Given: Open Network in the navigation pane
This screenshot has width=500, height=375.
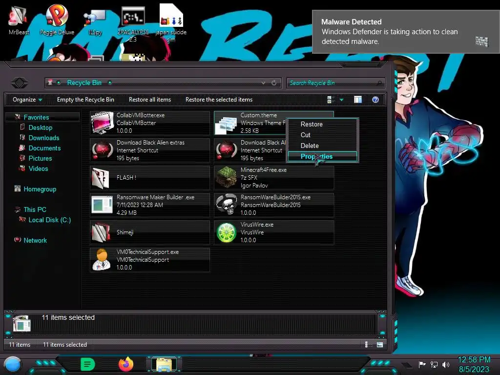Looking at the screenshot, I should 35,240.
